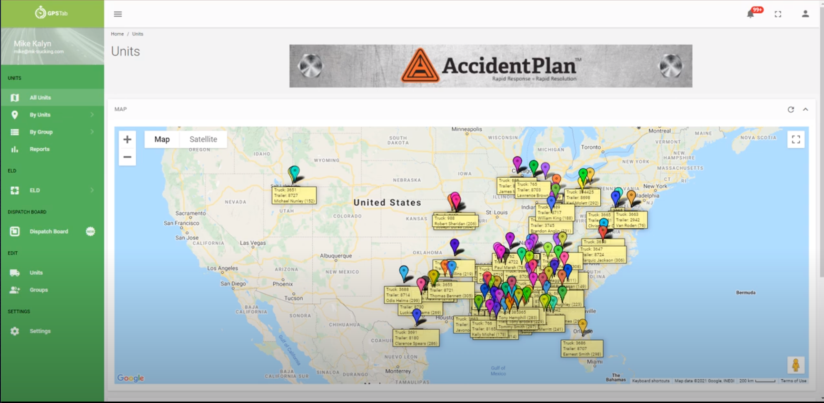The image size is (824, 403).
Task: Open the AccidentPlan banner ad
Action: [x=491, y=66]
